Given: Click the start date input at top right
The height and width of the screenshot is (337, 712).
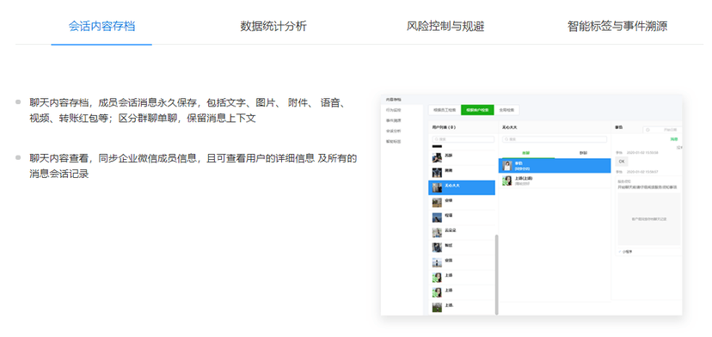Looking at the screenshot, I should click(x=662, y=130).
